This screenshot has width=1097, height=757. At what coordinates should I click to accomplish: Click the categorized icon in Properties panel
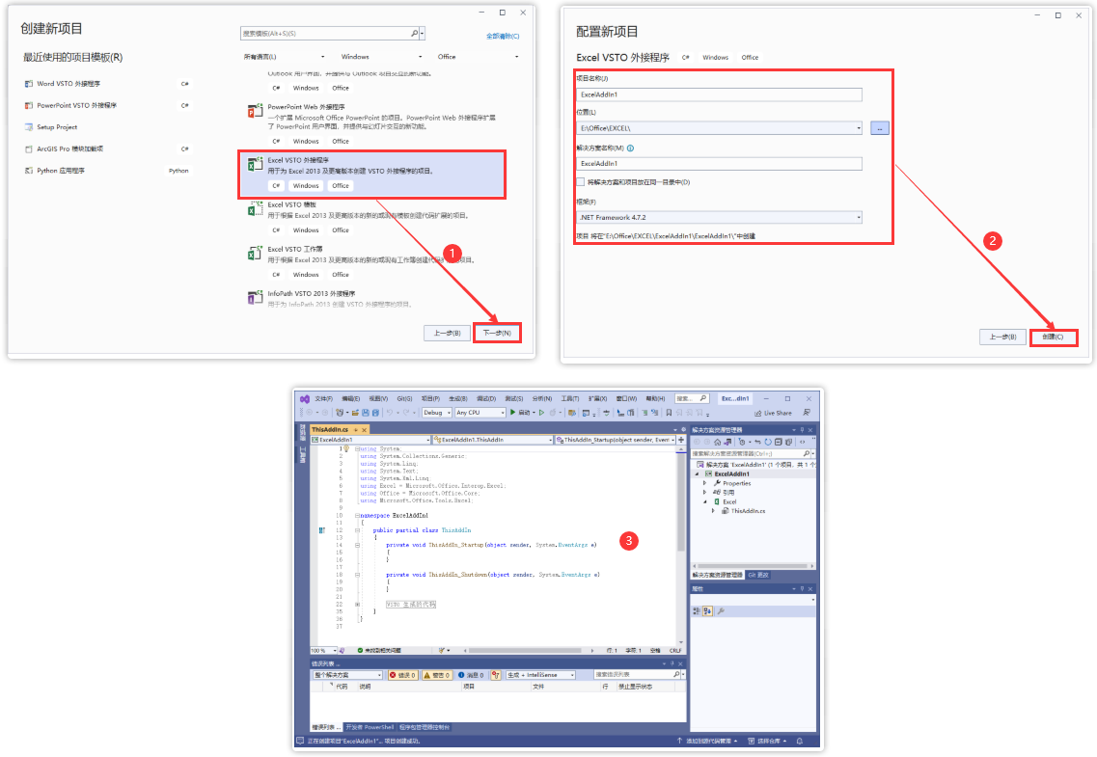(697, 611)
